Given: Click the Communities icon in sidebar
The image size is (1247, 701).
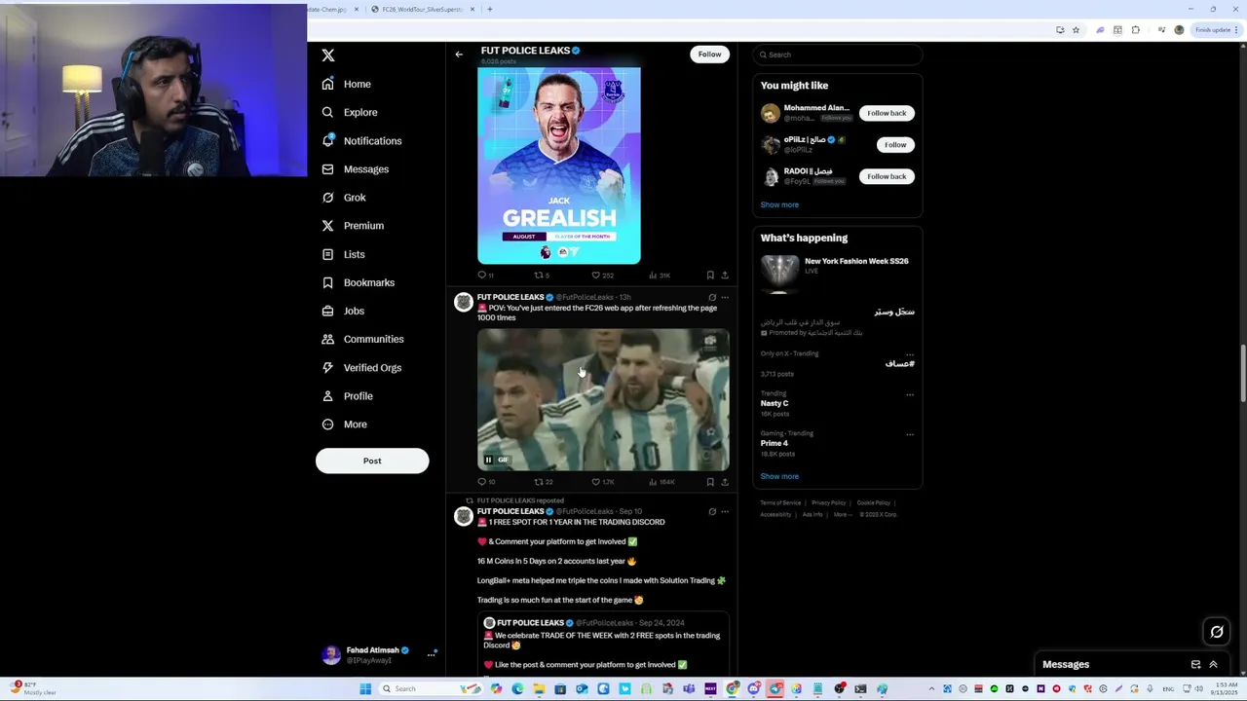Looking at the screenshot, I should click(327, 339).
